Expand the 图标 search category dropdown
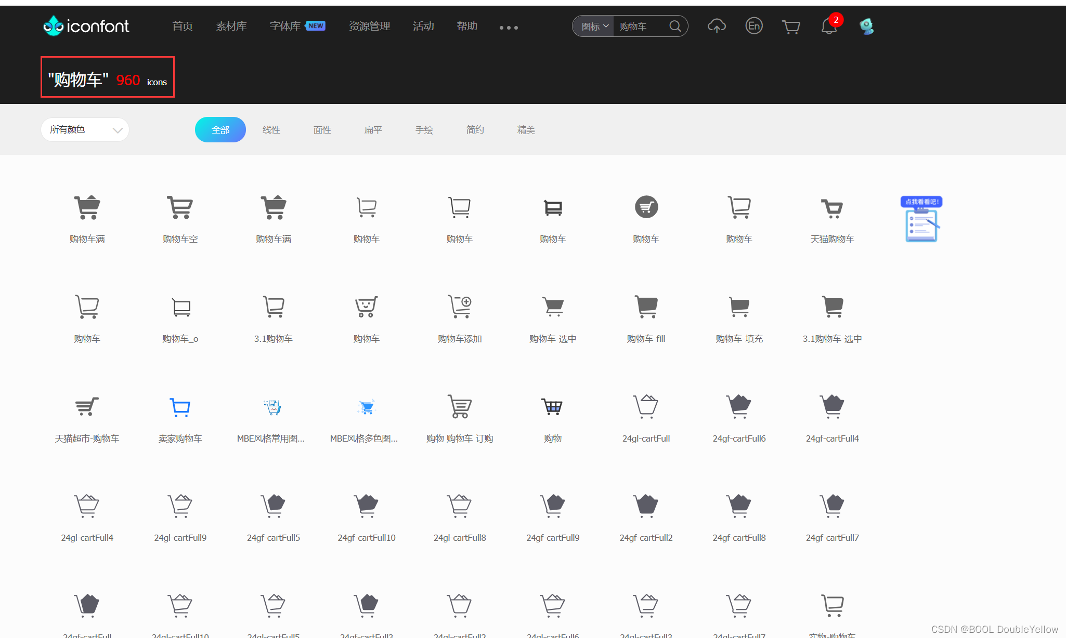This screenshot has width=1066, height=638. click(593, 26)
